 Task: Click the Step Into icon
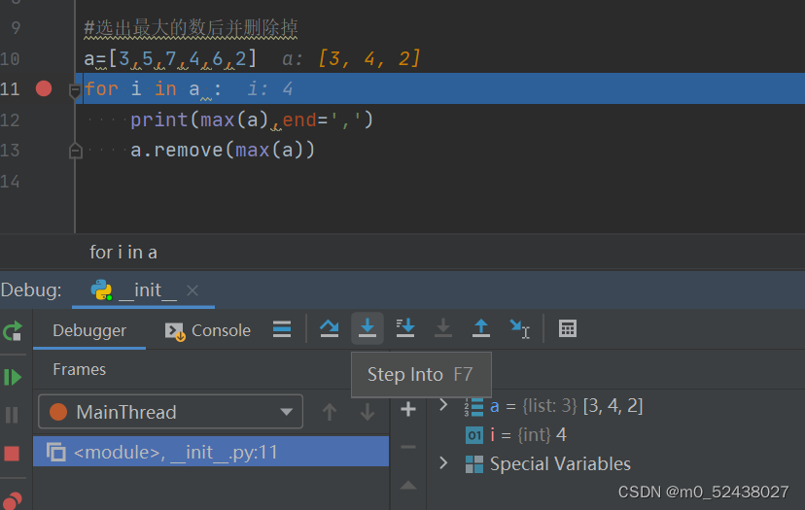coord(367,328)
